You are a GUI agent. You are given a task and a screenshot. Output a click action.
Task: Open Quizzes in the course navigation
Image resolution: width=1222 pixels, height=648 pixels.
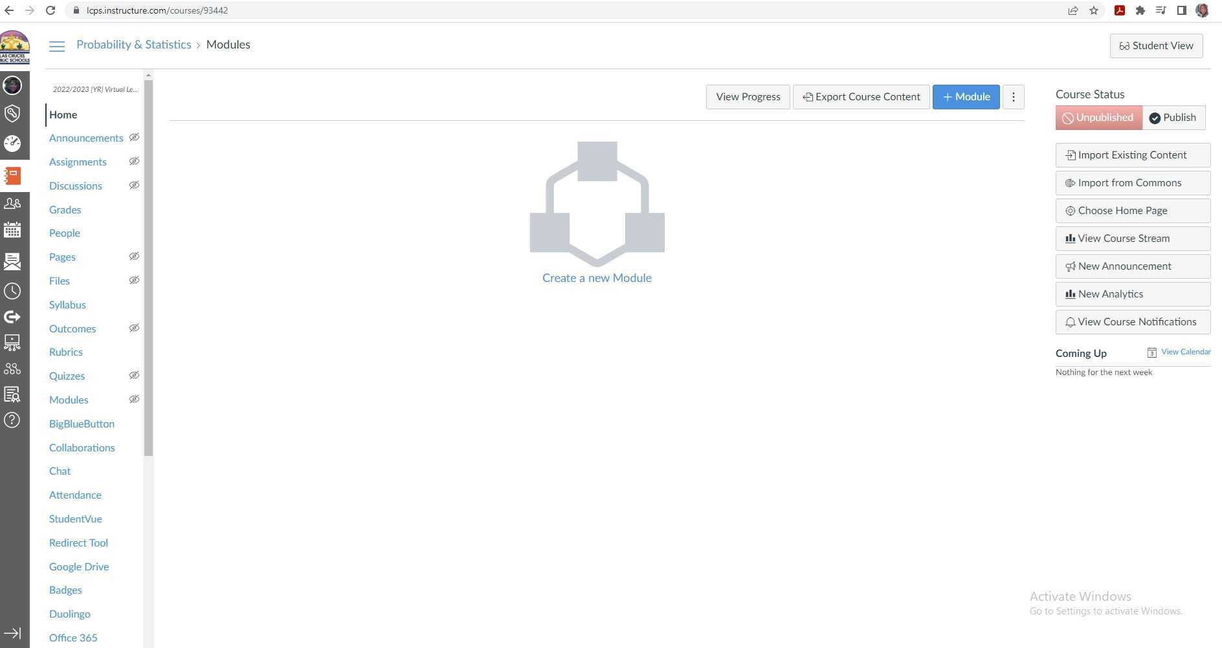[x=67, y=376]
